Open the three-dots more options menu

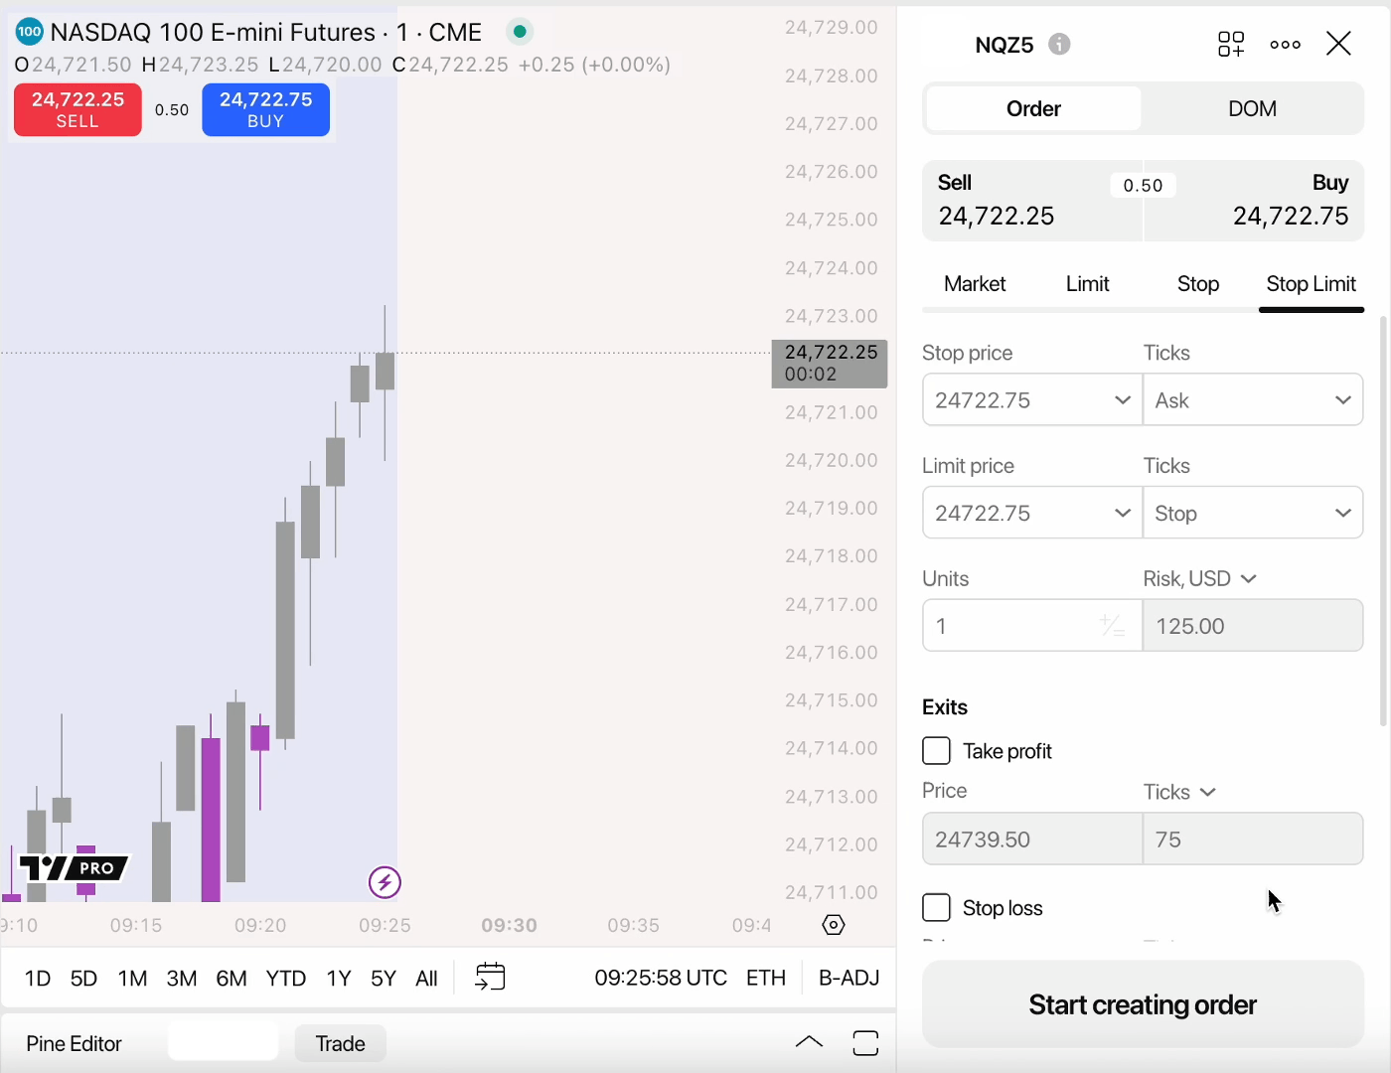point(1285,45)
